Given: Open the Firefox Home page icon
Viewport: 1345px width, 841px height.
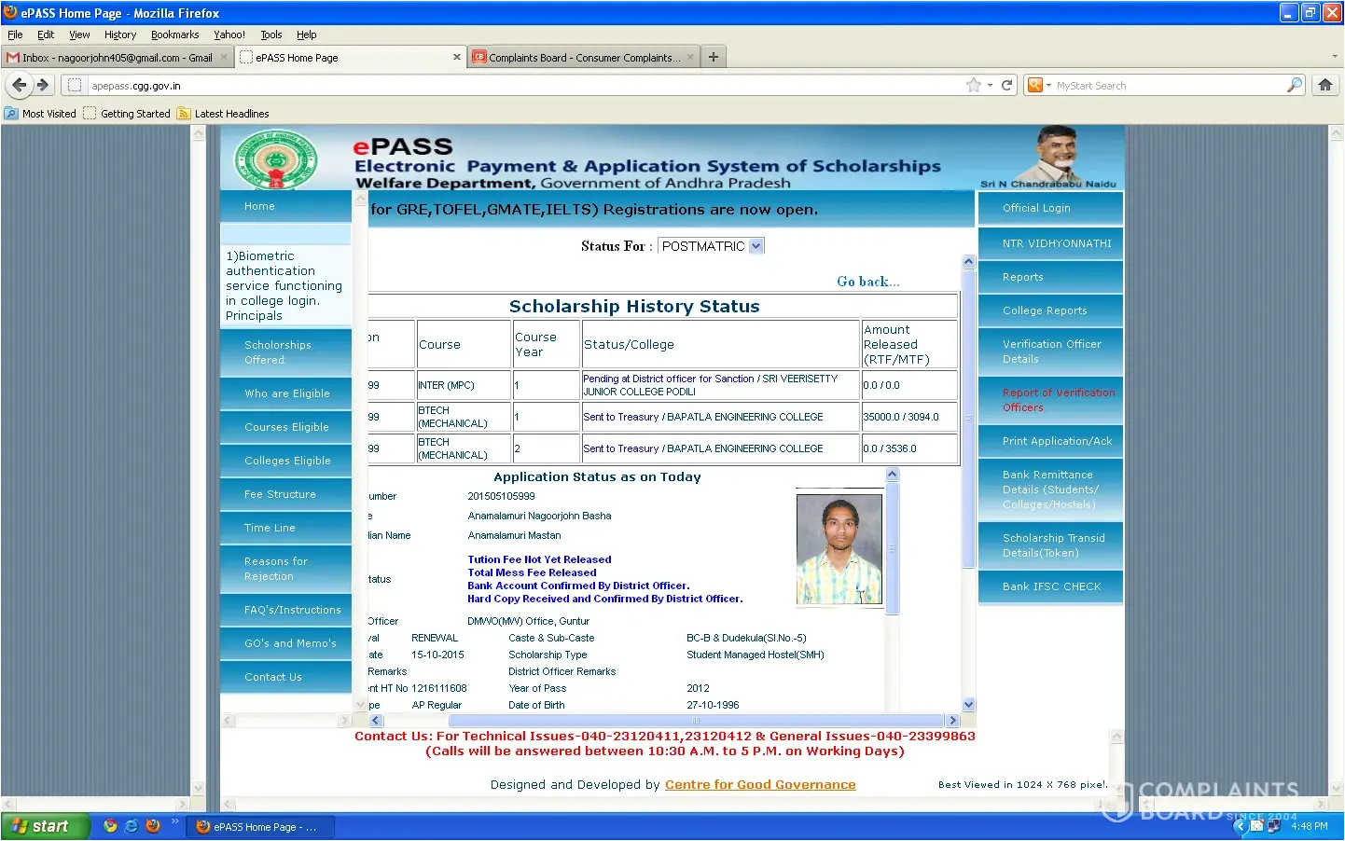Looking at the screenshot, I should coord(1324,85).
